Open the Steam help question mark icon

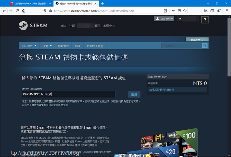tap(205, 20)
